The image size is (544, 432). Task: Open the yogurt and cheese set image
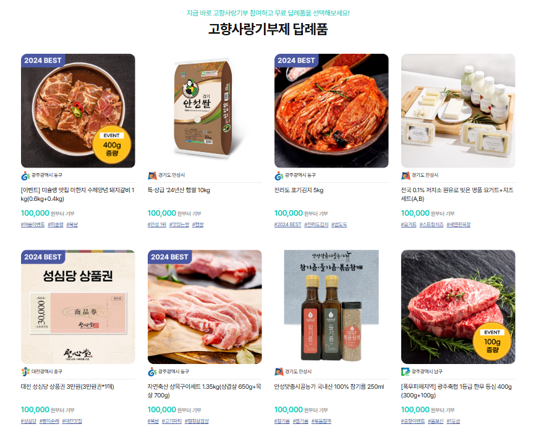pyautogui.click(x=458, y=111)
